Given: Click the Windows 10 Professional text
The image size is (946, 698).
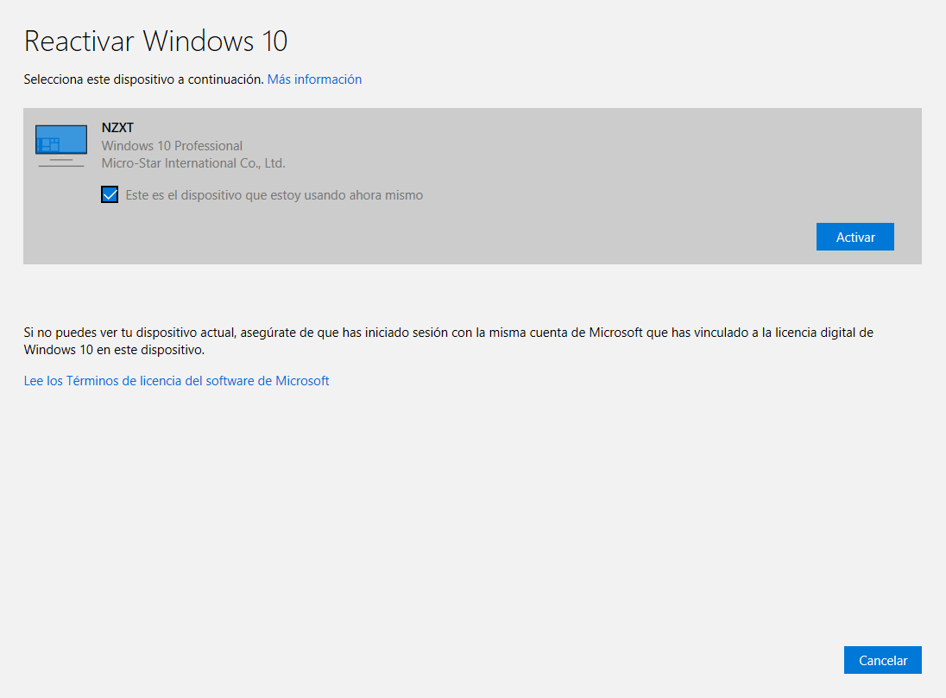Looking at the screenshot, I should click(172, 145).
